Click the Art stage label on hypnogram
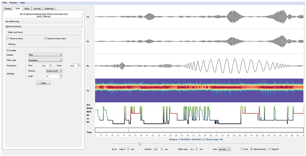Screen dimensions: 306x156 tap(88, 104)
